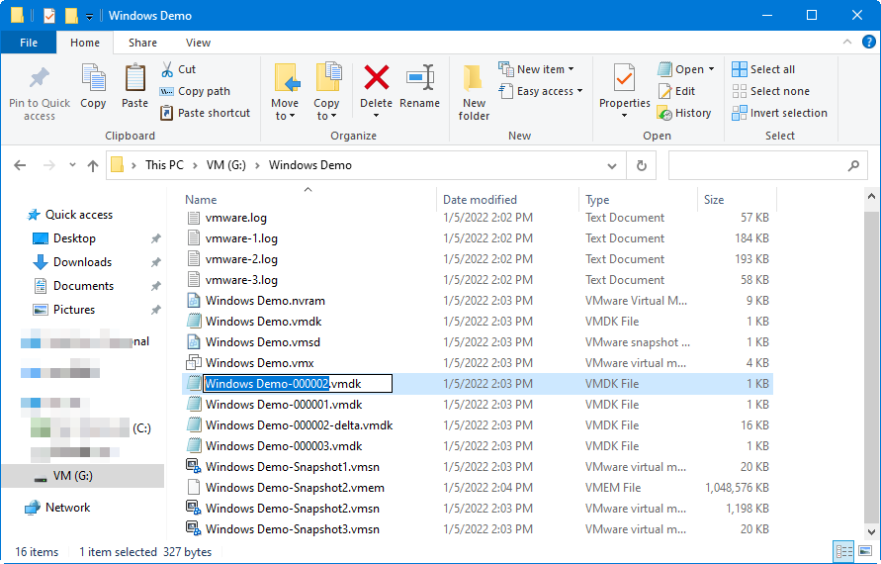Image resolution: width=881 pixels, height=564 pixels.
Task: Expand the Delete options arrow
Action: [377, 116]
